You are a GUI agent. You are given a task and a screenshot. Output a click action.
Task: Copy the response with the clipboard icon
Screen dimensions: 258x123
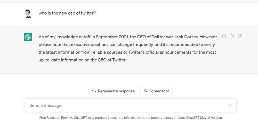point(224,36)
